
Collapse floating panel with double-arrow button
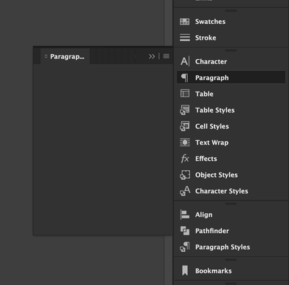pyautogui.click(x=152, y=56)
